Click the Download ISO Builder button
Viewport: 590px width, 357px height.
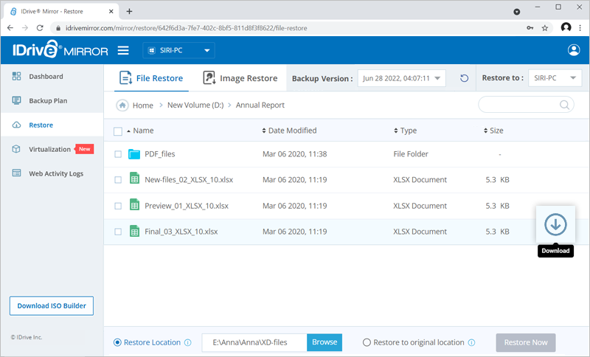click(52, 306)
